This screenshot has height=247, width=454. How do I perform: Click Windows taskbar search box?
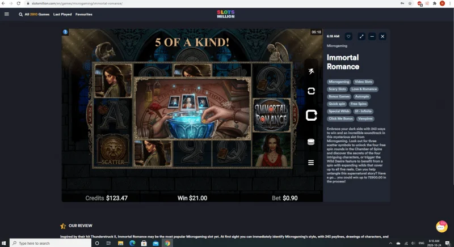pyautogui.click(x=51, y=243)
